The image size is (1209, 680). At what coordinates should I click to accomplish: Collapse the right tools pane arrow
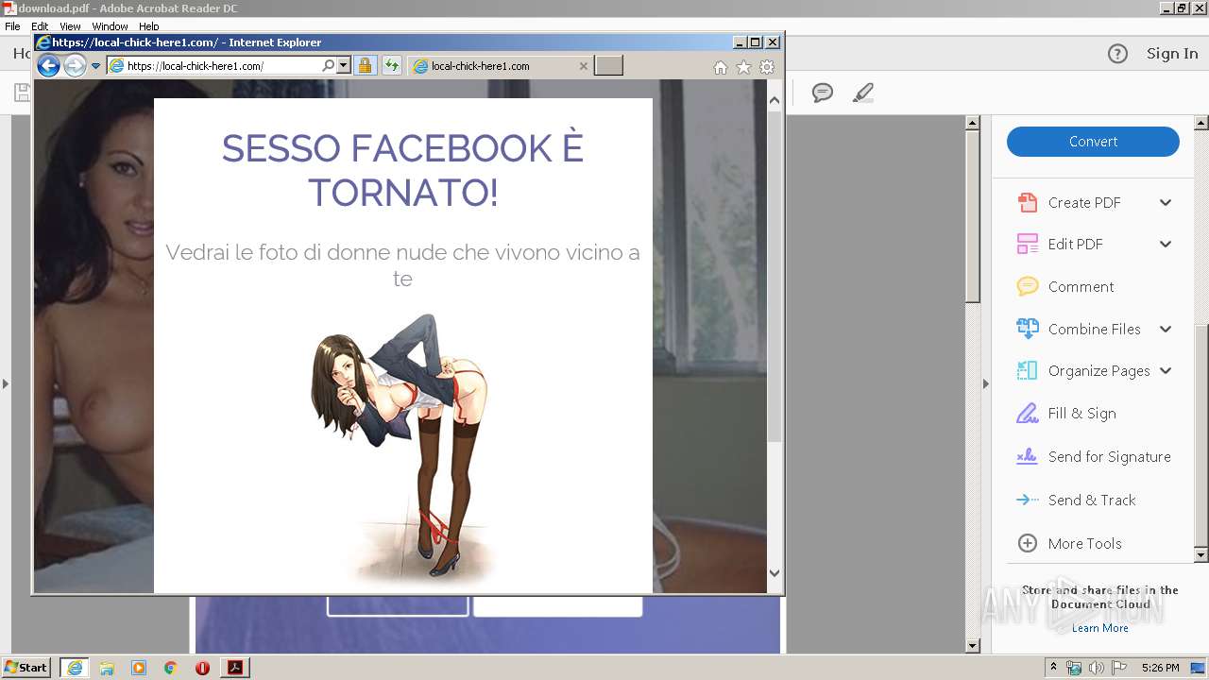986,383
